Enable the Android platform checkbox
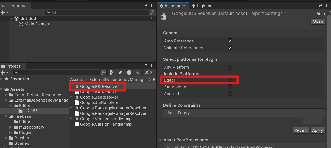The width and height of the screenshot is (331, 148). click(x=230, y=93)
